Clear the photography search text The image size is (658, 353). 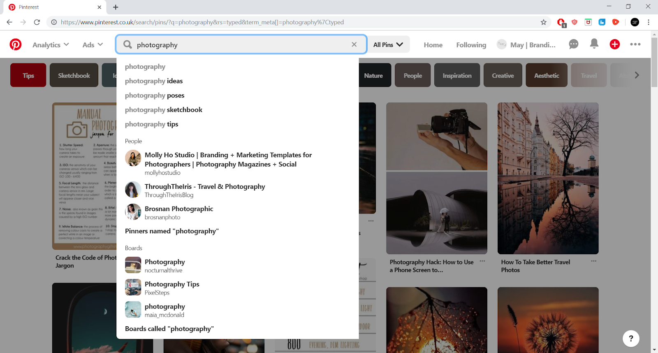(354, 44)
